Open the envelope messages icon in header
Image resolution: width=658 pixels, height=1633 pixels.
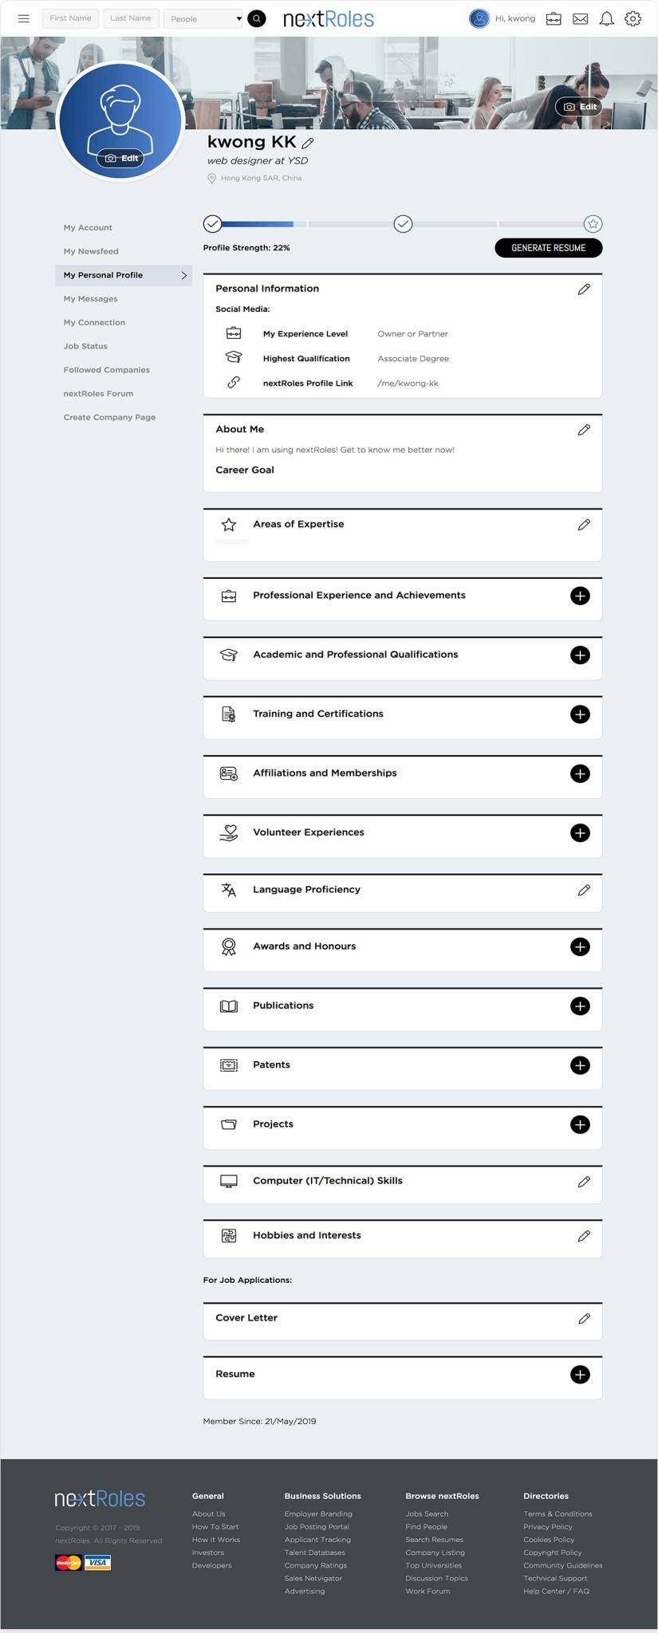click(581, 18)
